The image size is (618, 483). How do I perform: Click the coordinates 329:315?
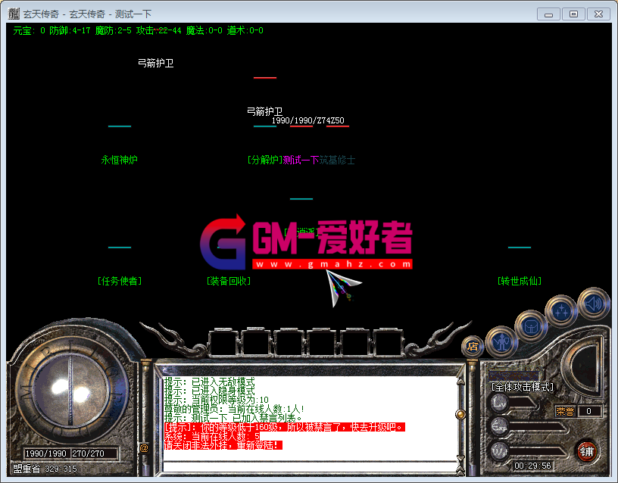(x=61, y=469)
